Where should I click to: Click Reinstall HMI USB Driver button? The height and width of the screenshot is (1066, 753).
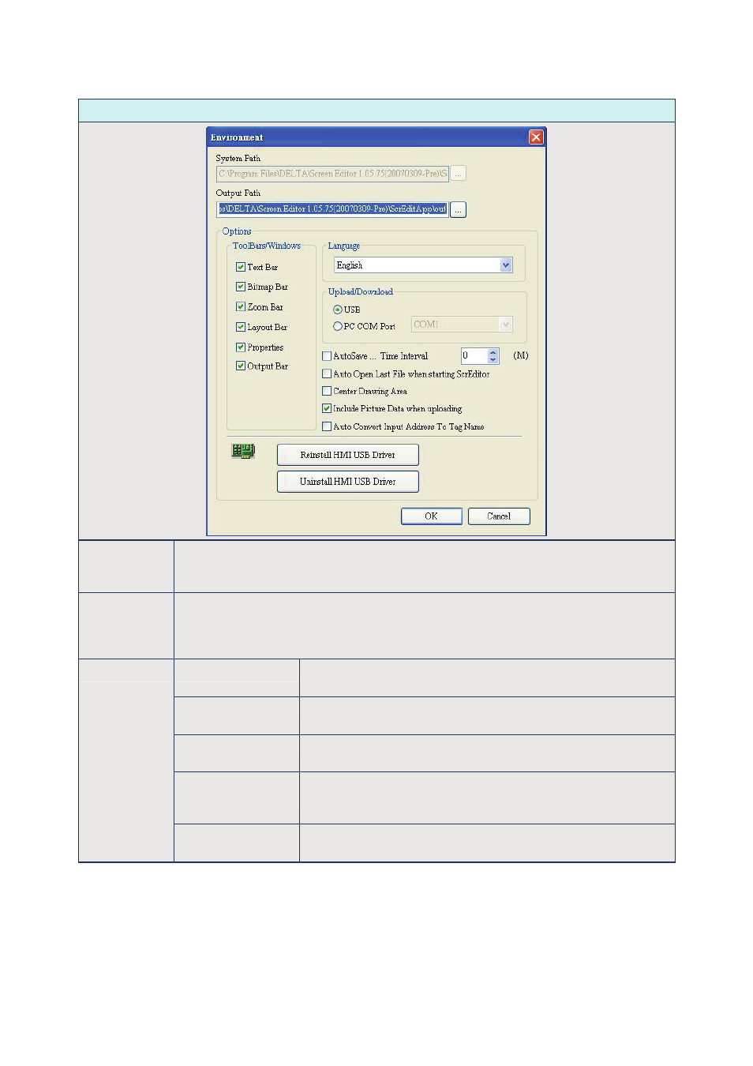(348, 455)
